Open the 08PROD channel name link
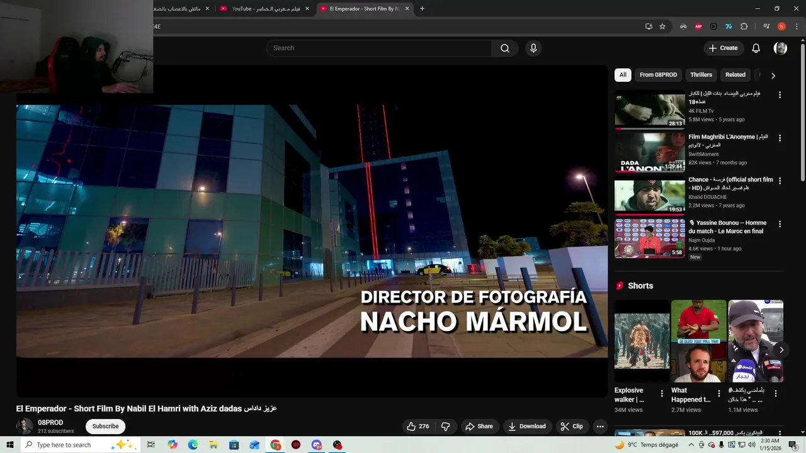 pyautogui.click(x=50, y=423)
